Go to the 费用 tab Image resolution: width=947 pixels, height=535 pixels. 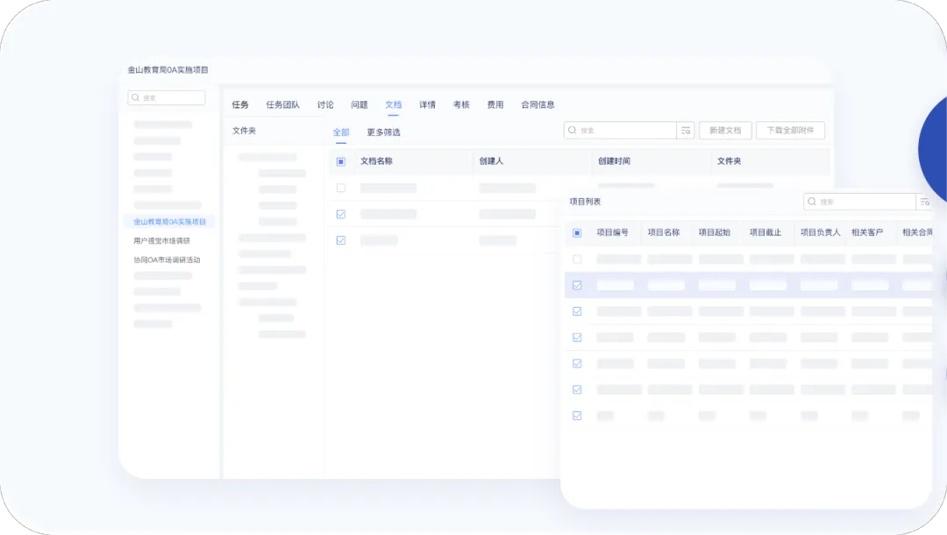pyautogui.click(x=495, y=105)
